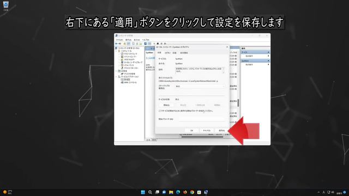Select 共有フォルダー in the tree
This screenshot has width=349, height=196.
coord(128,59)
